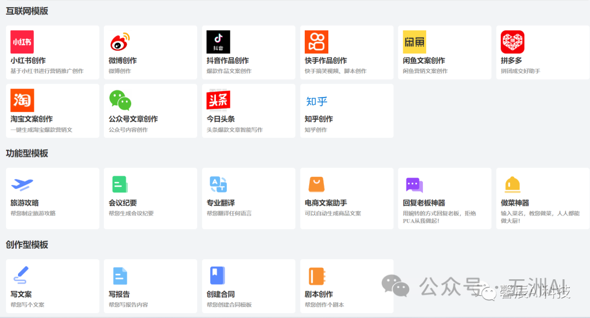Open the 会议纪要 green document icon
The width and height of the screenshot is (590, 318).
pyautogui.click(x=120, y=184)
